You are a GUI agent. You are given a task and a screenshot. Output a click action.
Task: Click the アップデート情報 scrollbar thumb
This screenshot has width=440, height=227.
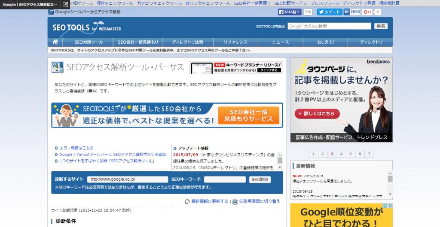click(280, 160)
